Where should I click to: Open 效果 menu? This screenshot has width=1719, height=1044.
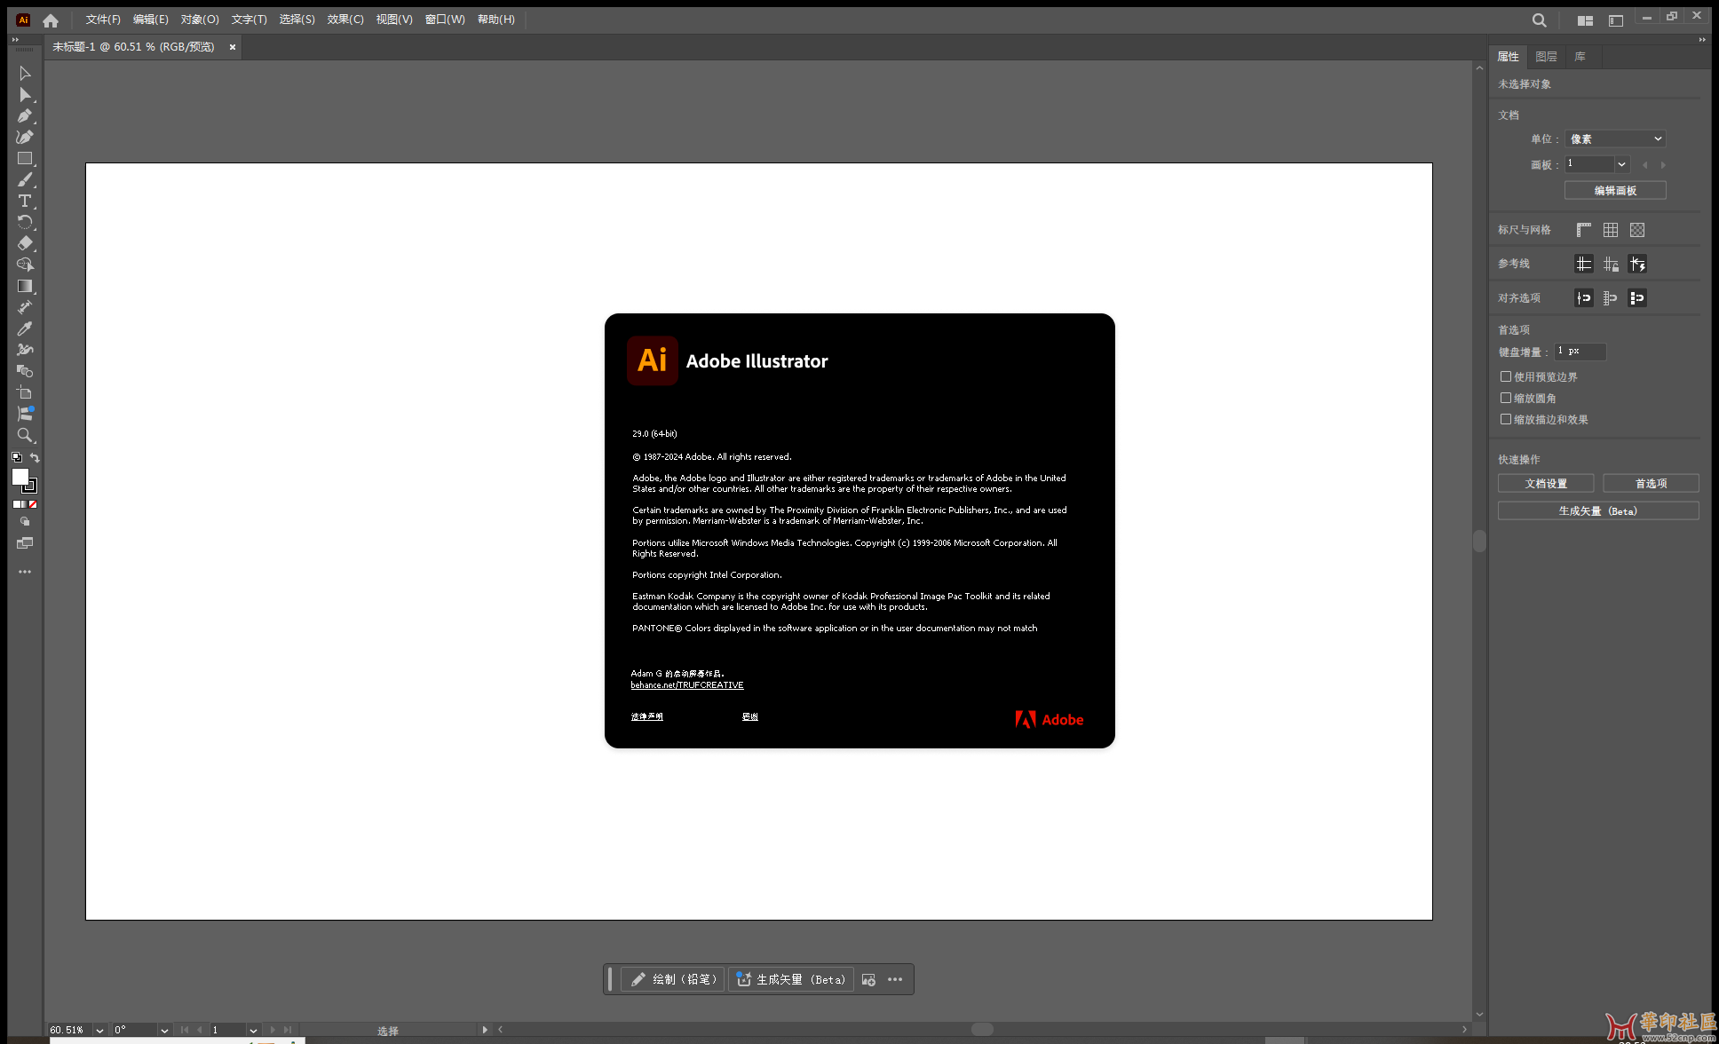(345, 17)
